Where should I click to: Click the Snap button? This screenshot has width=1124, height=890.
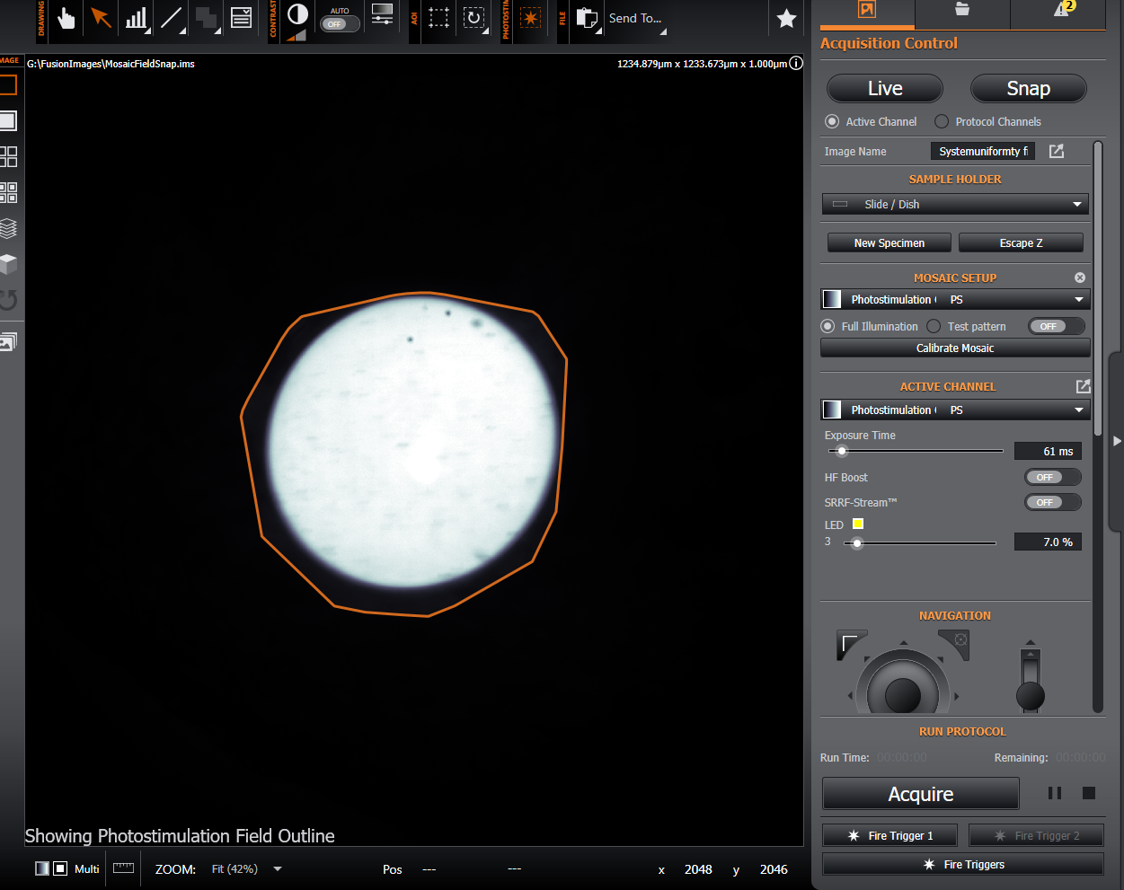coord(1028,88)
